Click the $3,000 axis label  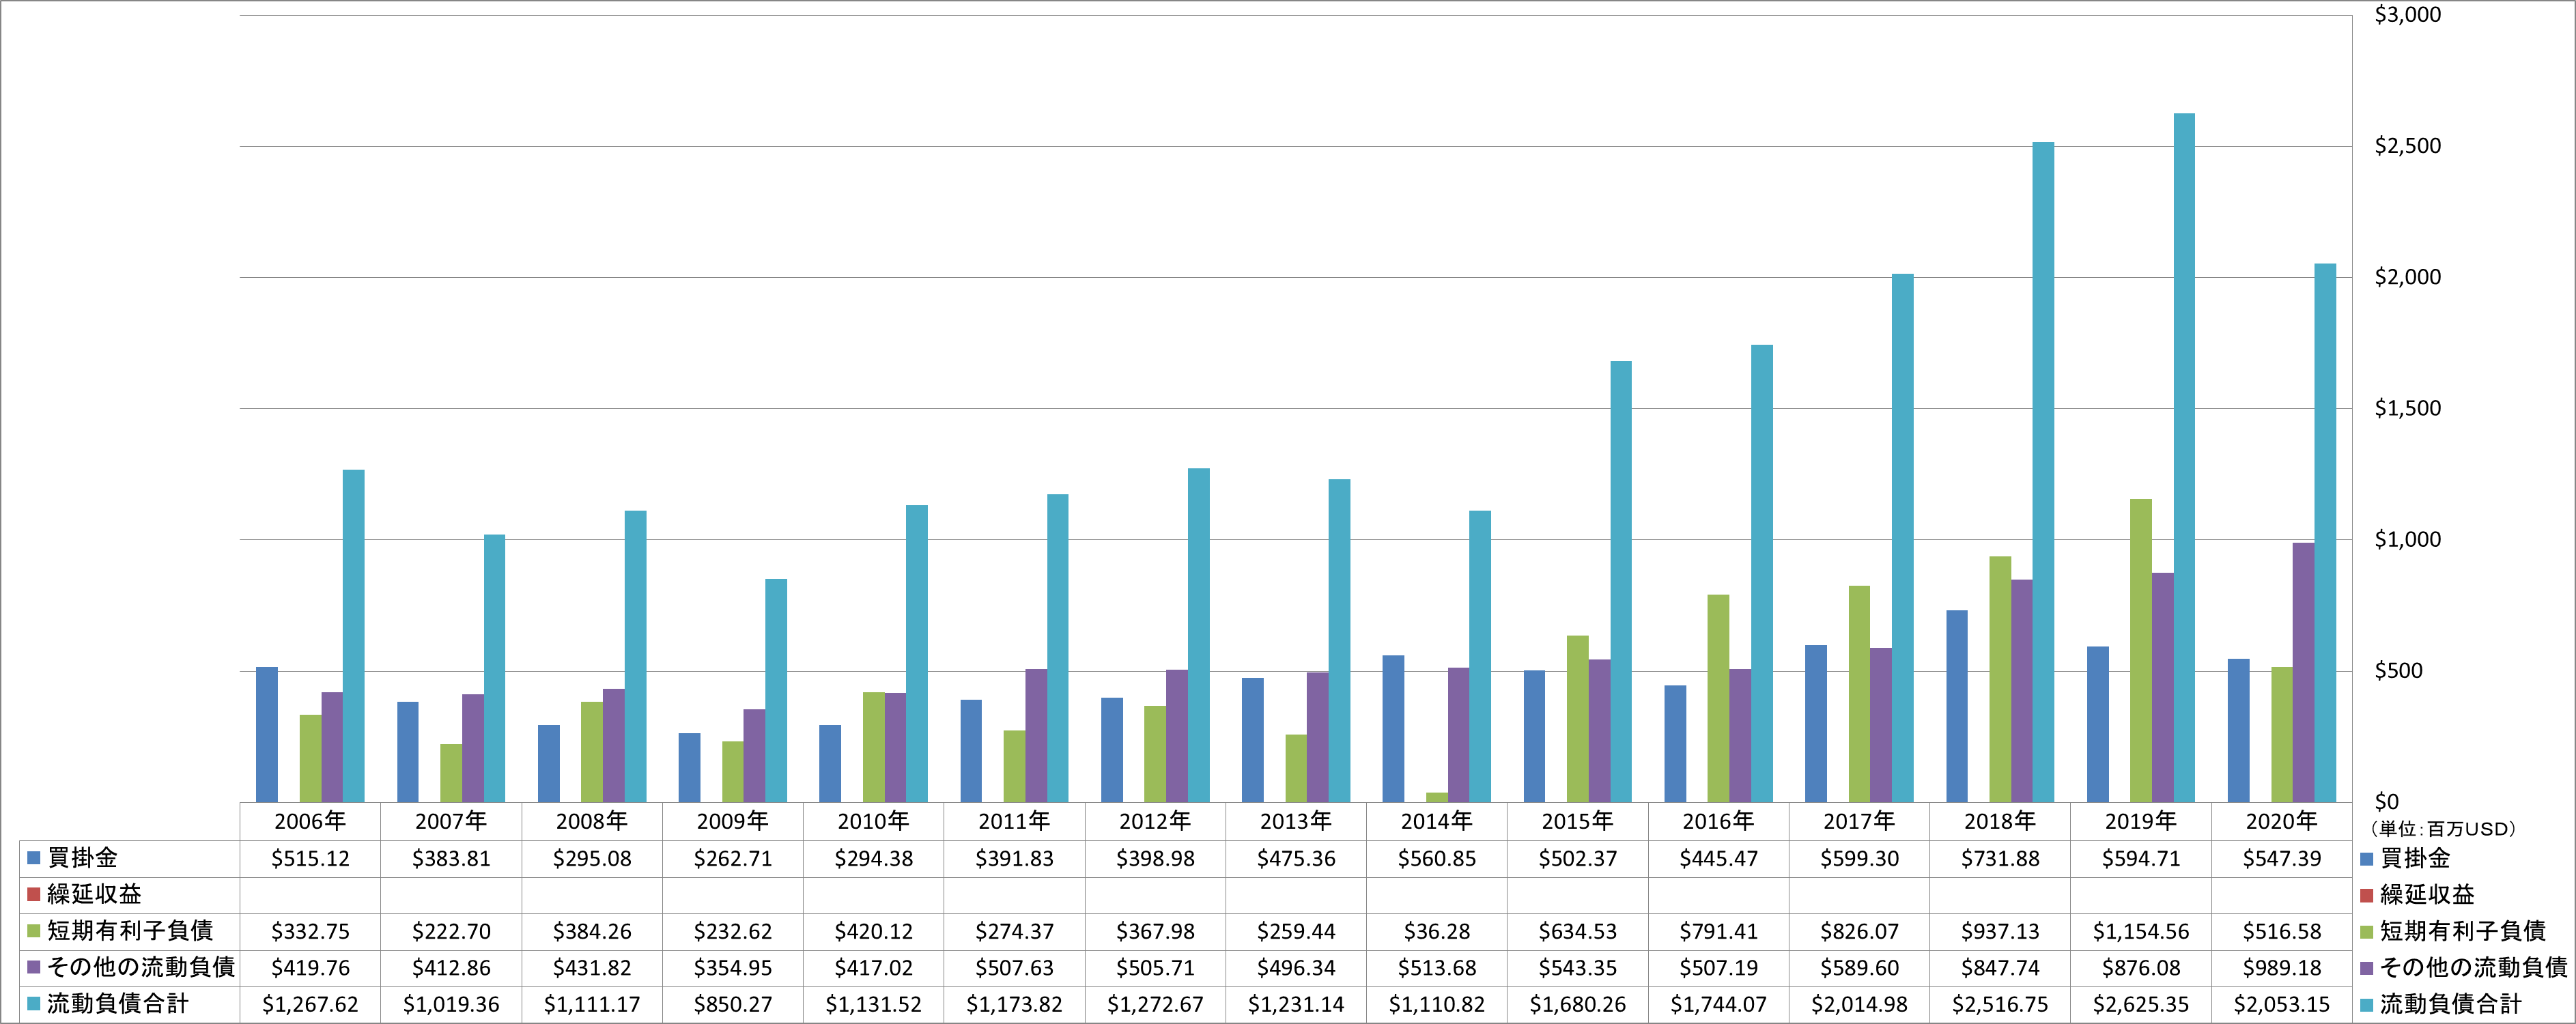(x=2407, y=15)
